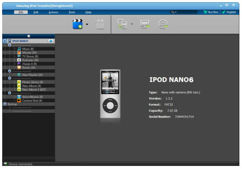Select iTunes U (0) in the tree

29,64
